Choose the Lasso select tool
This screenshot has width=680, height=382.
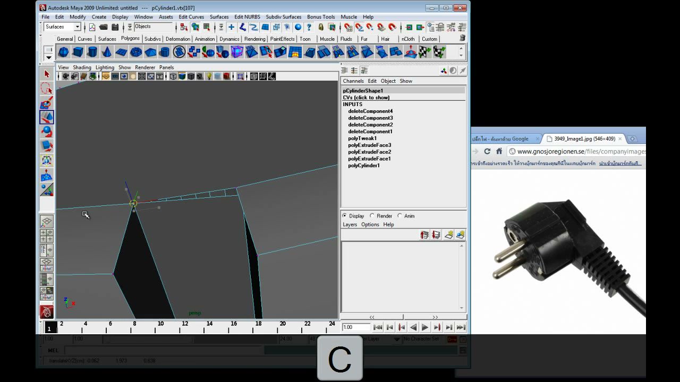point(47,89)
